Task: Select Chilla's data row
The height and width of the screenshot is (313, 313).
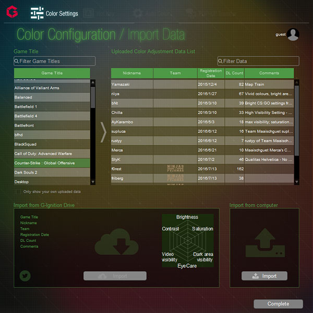Action: (x=202, y=112)
